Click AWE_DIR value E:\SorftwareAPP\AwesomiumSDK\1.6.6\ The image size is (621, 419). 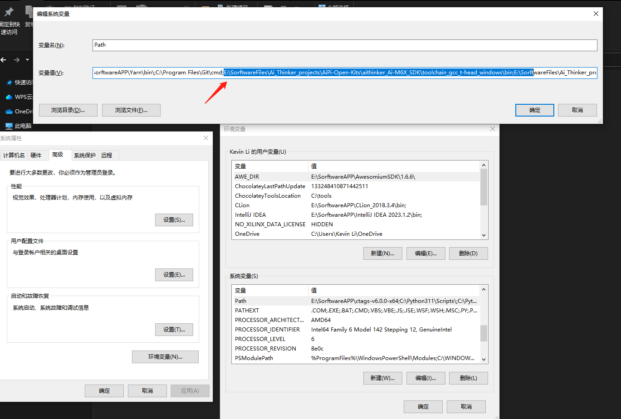[363, 177]
